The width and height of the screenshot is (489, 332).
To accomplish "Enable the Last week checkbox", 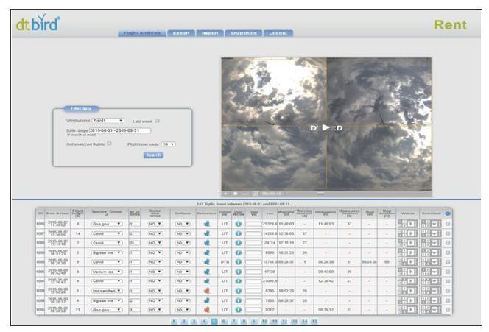I will click(x=157, y=121).
